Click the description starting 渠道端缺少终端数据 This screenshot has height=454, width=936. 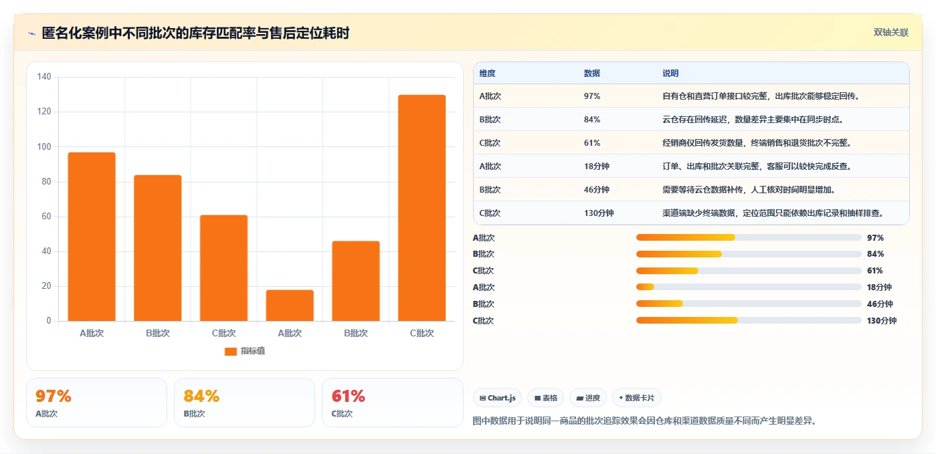[775, 213]
